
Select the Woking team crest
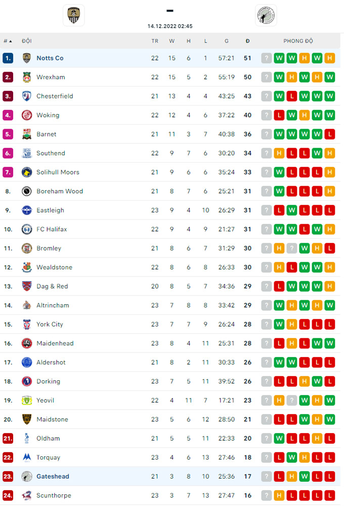click(27, 115)
